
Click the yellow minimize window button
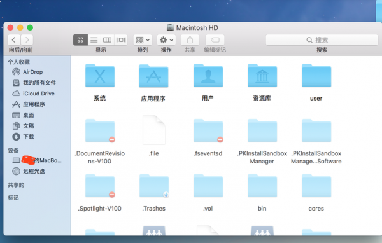click(x=20, y=27)
